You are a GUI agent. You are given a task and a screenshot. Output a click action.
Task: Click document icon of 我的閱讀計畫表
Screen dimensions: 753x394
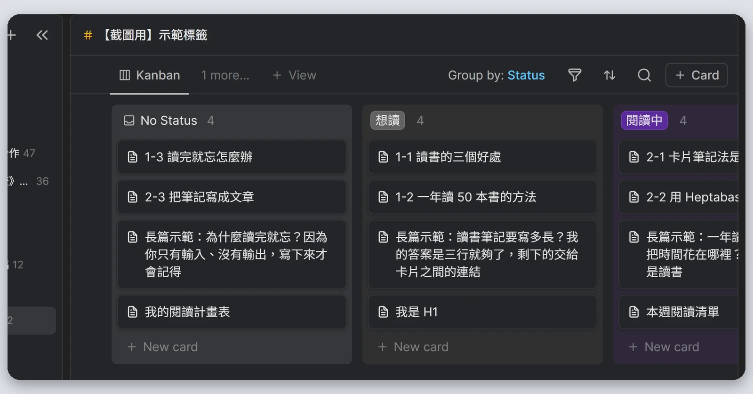tap(133, 312)
